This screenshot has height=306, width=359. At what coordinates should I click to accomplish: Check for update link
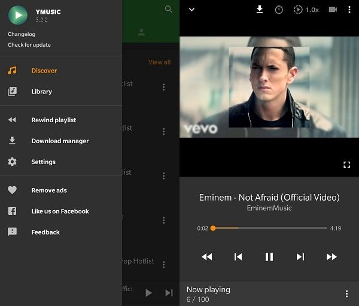[x=29, y=45]
